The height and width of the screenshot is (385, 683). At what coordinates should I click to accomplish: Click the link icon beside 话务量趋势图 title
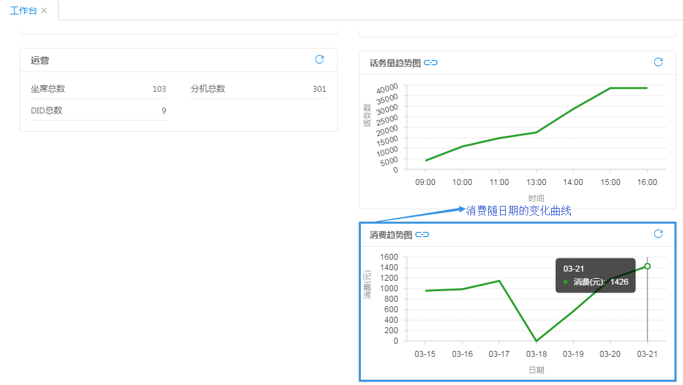(430, 62)
